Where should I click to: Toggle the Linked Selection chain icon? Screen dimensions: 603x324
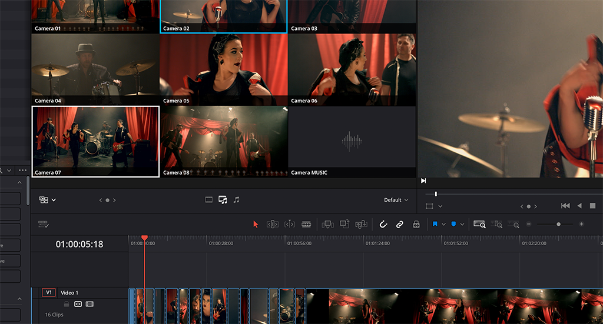pyautogui.click(x=399, y=224)
